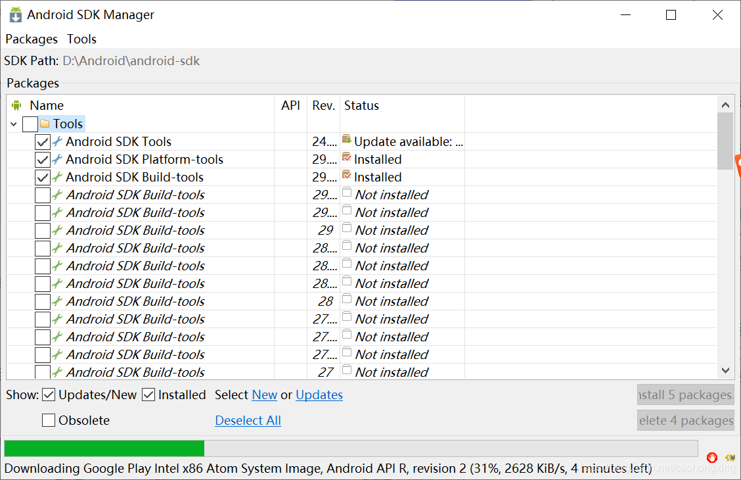741x480 pixels.
Task: Click the Android SDK Manager title bar icon
Action: click(x=16, y=14)
